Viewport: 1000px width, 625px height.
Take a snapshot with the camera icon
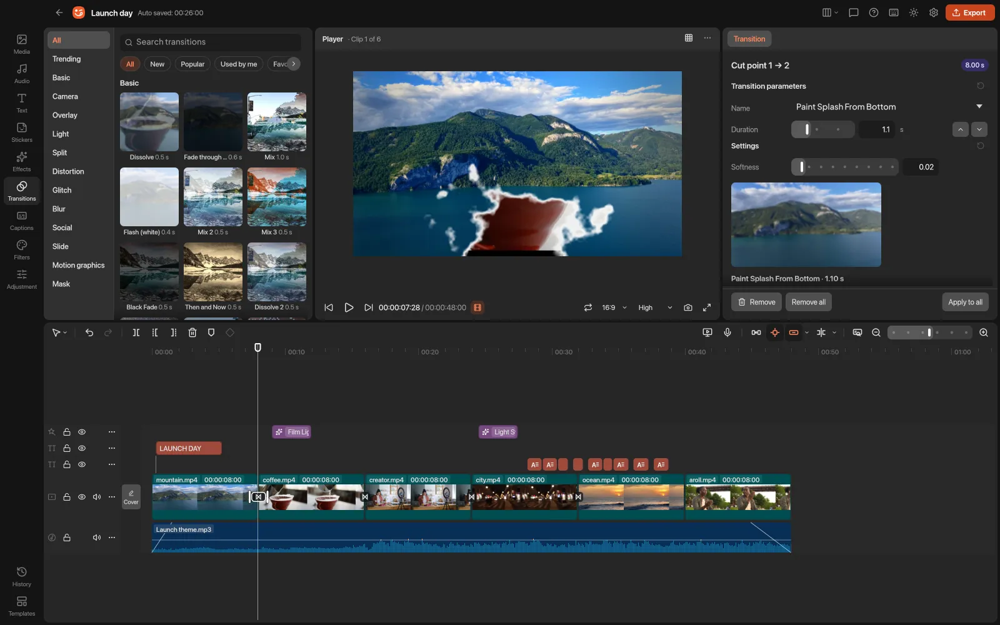pos(688,307)
